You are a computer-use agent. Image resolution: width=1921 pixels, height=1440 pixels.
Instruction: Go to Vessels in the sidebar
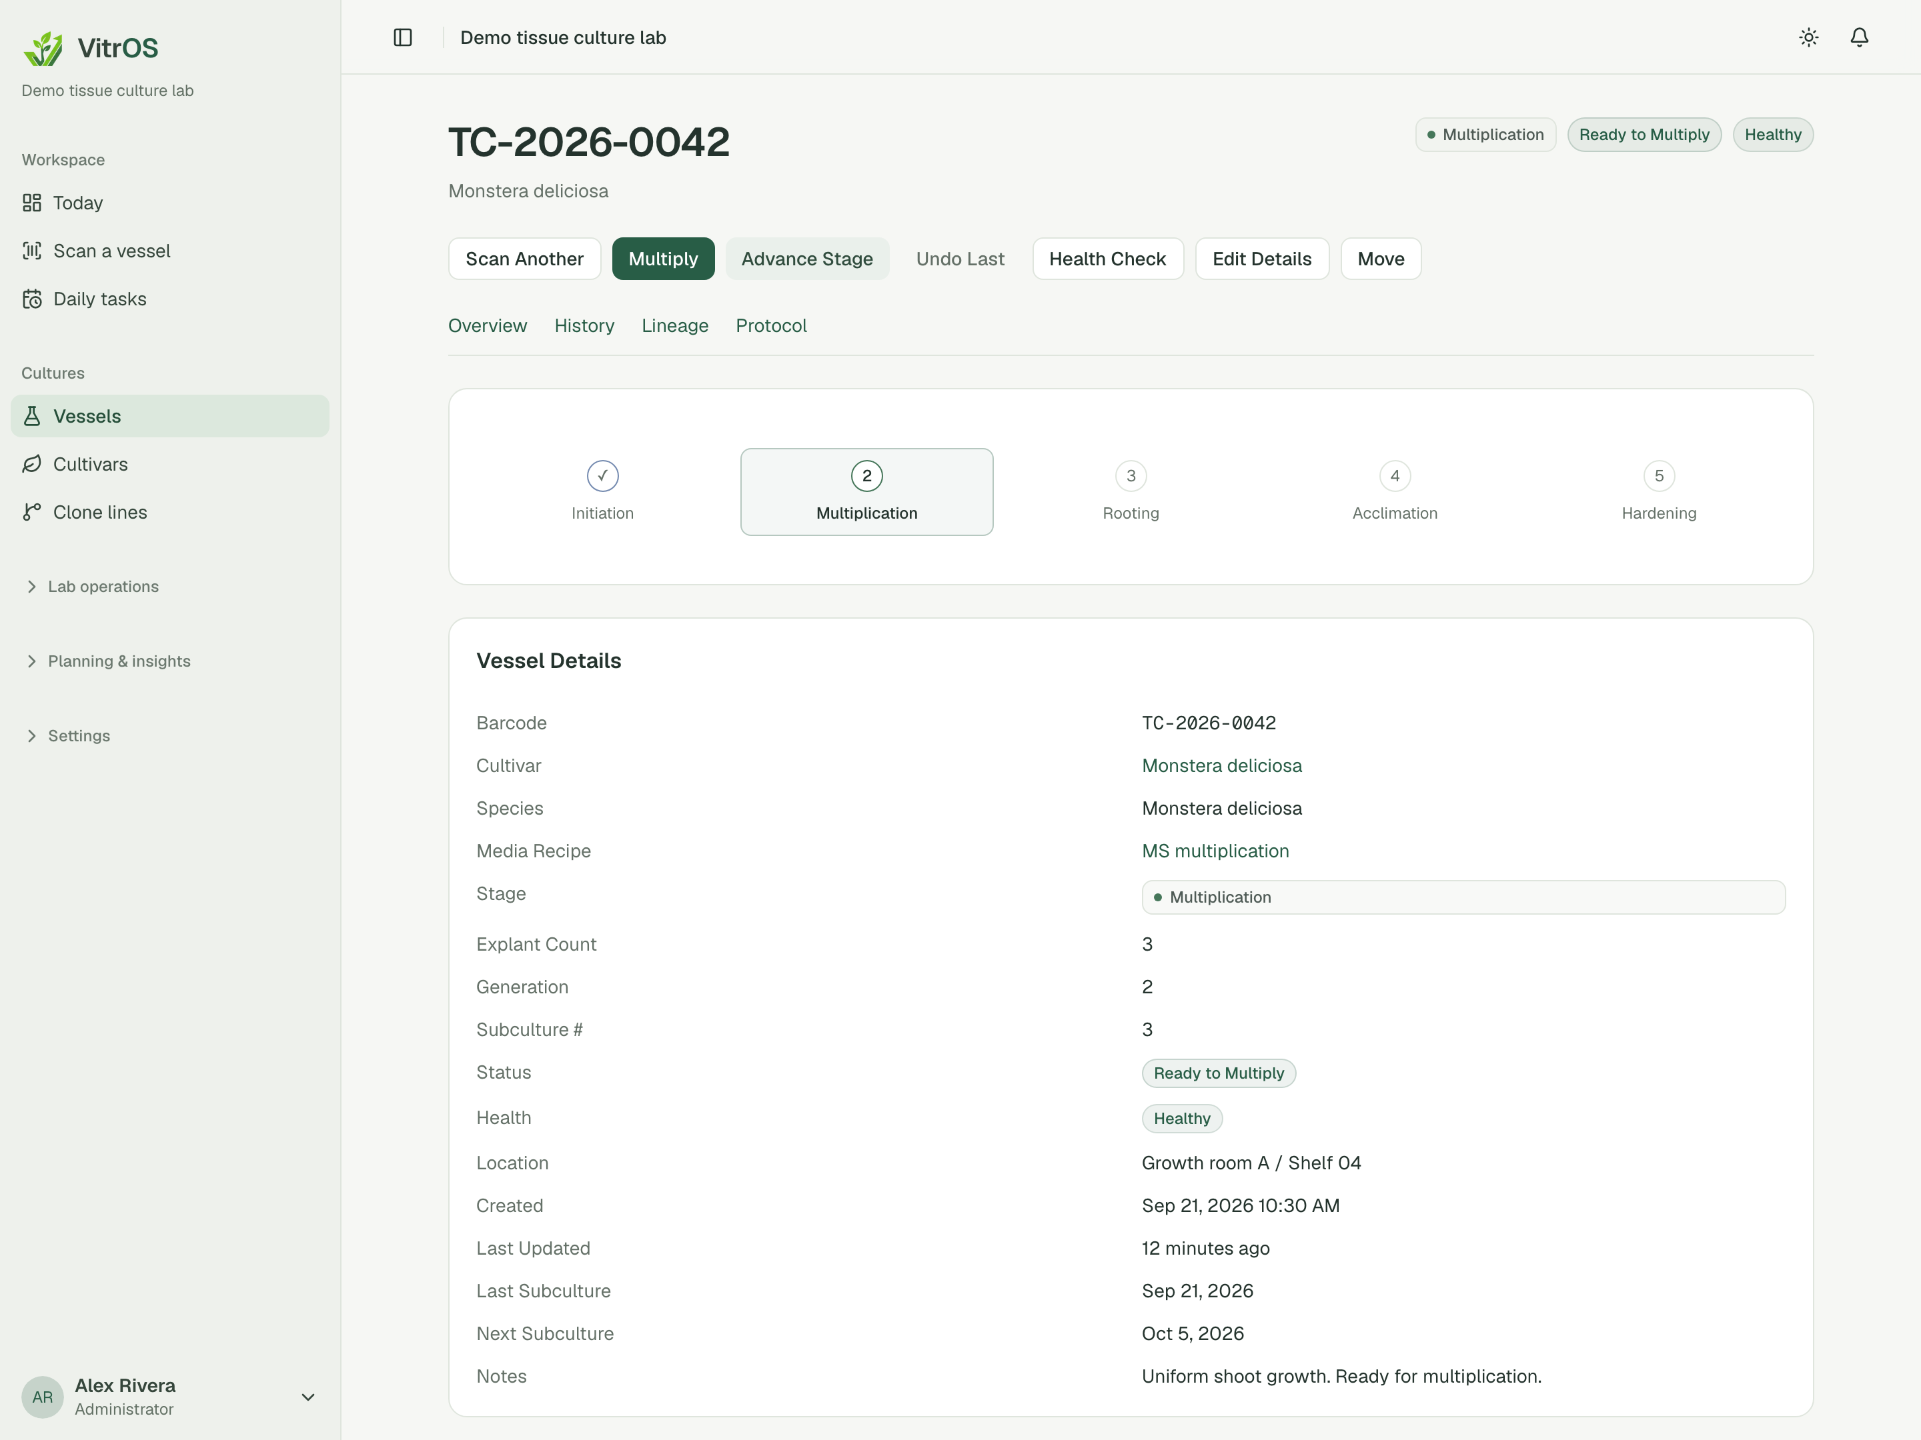click(170, 416)
